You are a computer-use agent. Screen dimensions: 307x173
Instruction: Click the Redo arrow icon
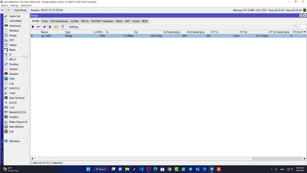click(x=8, y=10)
